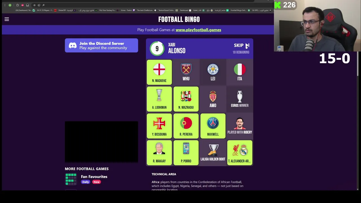Click the 'TECHNICAL AREA' heading
The height and width of the screenshot is (203, 361).
click(164, 174)
